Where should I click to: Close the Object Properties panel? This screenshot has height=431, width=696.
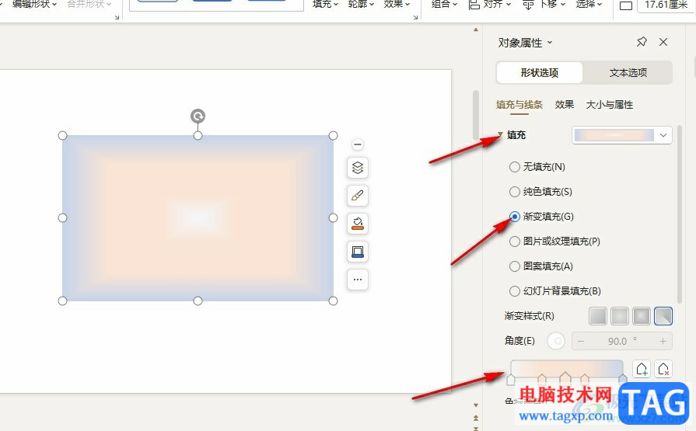click(x=663, y=42)
